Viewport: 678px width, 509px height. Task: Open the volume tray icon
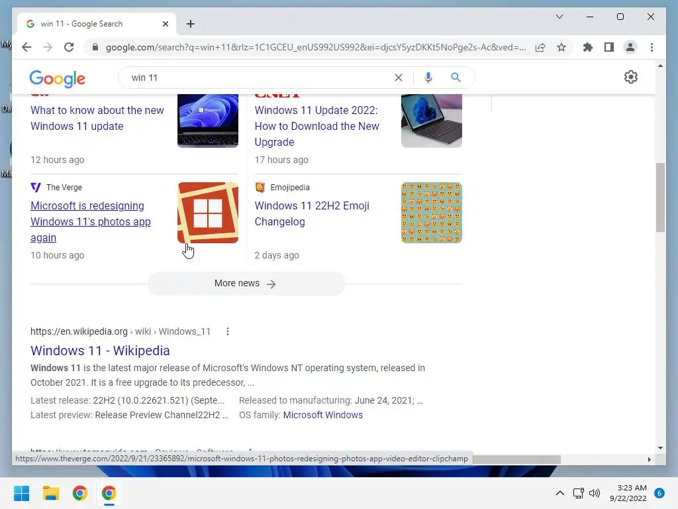click(595, 493)
